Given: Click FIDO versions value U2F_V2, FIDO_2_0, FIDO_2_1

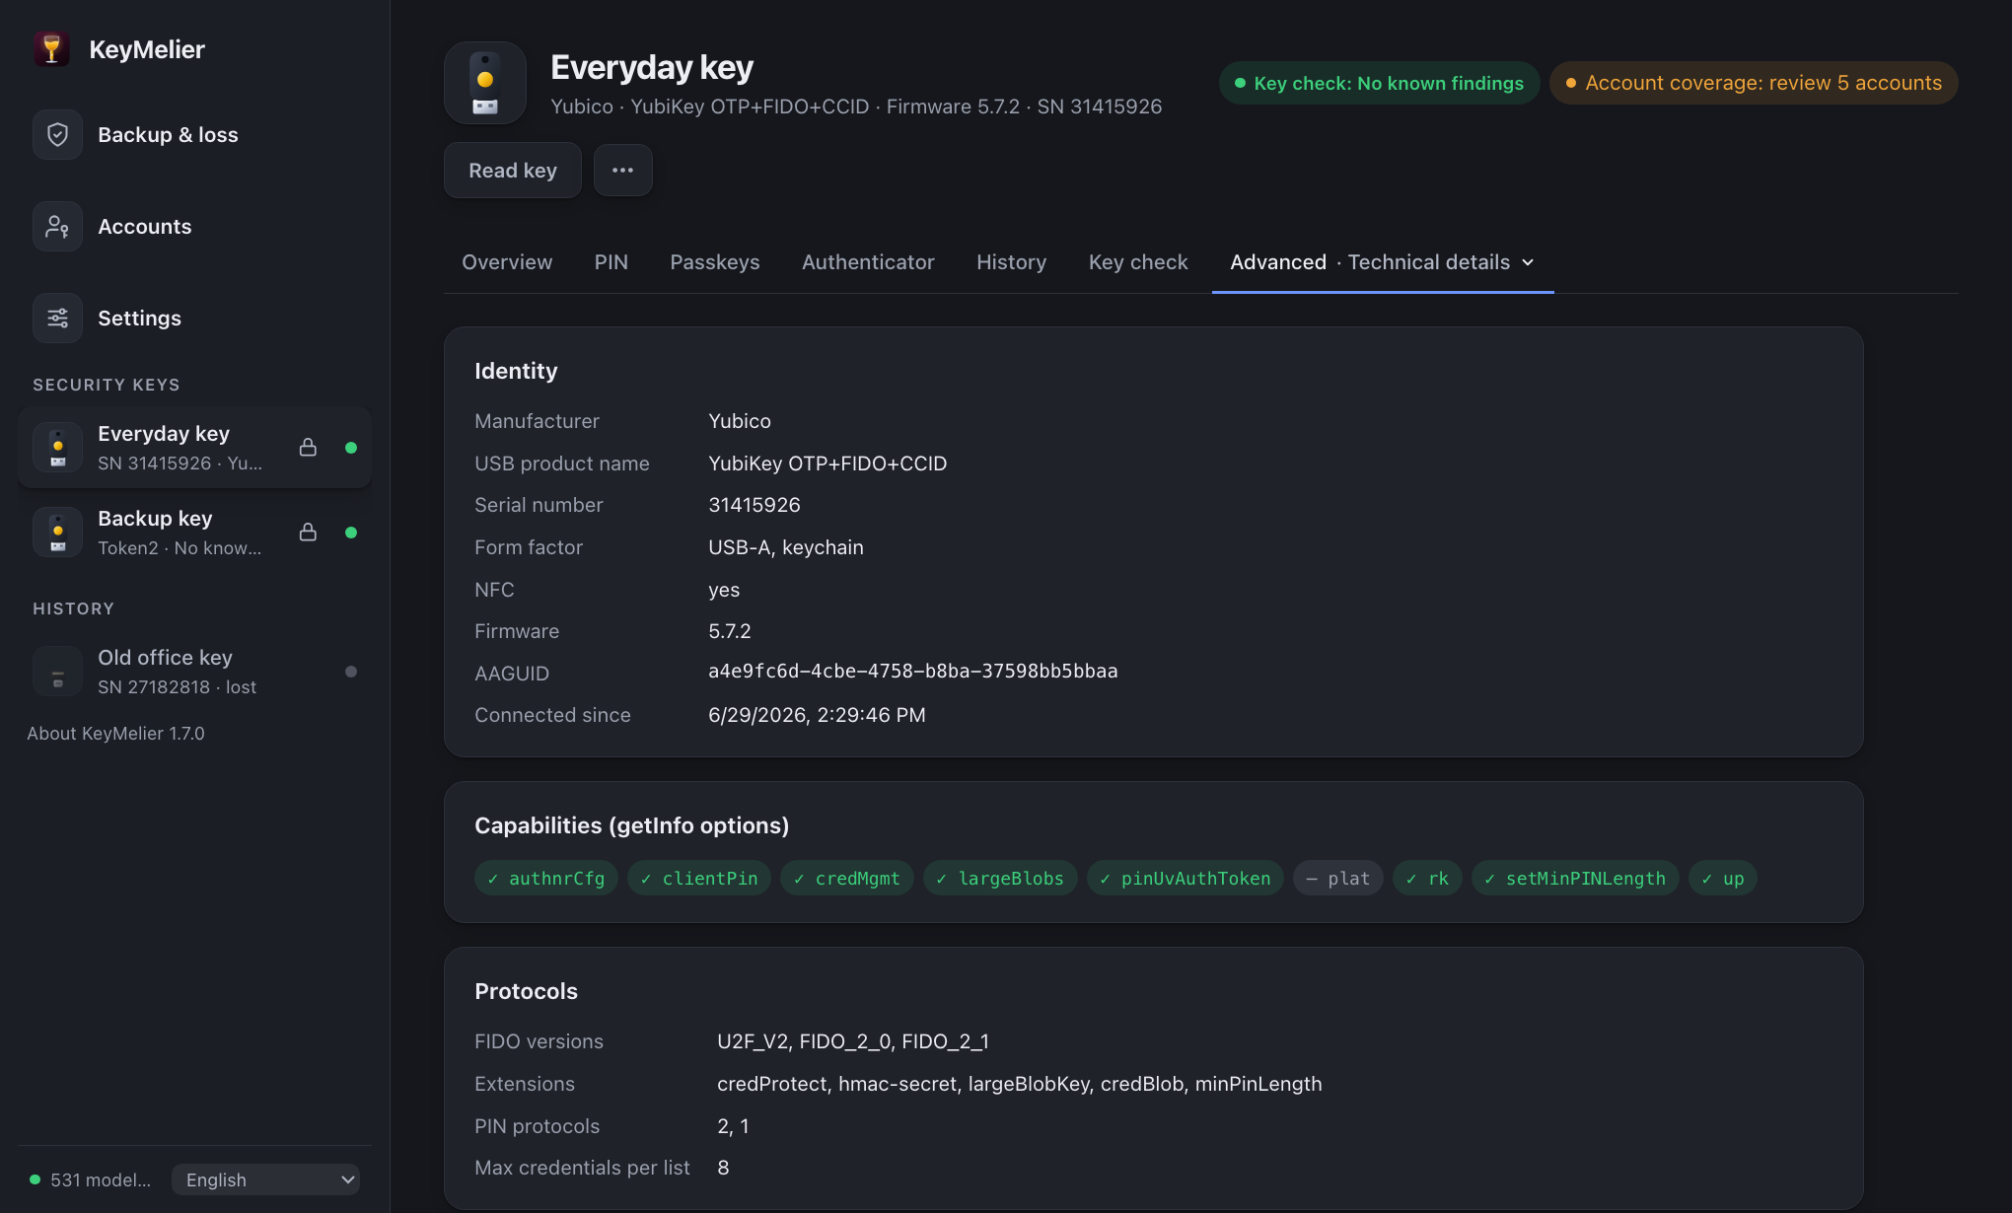Looking at the screenshot, I should point(853,1041).
